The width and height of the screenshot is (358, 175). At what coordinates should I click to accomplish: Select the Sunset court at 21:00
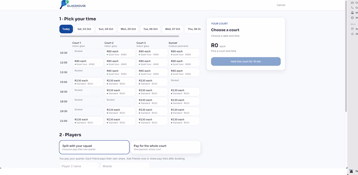(184, 121)
